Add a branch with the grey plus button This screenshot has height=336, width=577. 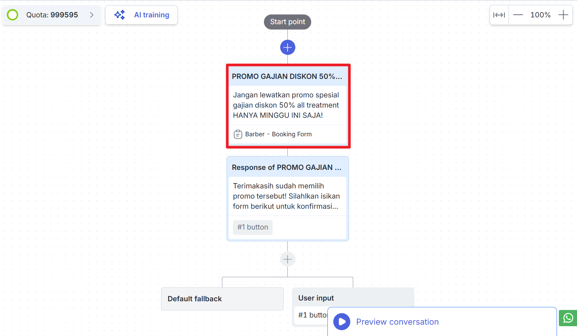(288, 259)
